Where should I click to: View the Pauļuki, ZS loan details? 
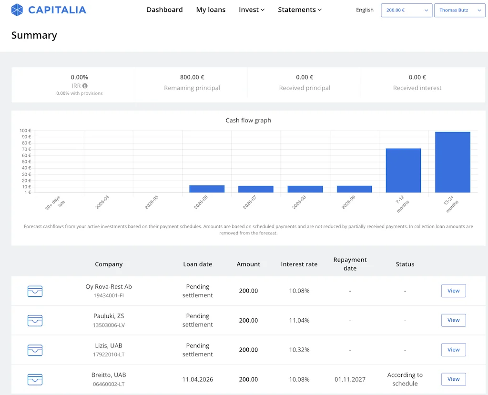click(x=453, y=320)
